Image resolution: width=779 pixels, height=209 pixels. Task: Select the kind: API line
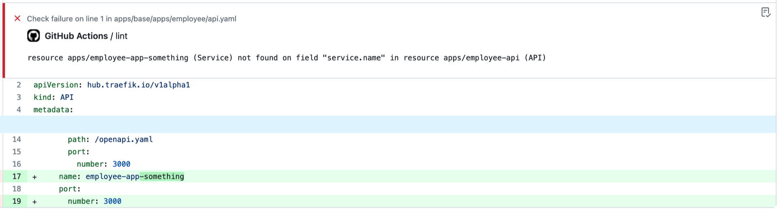[x=54, y=97]
